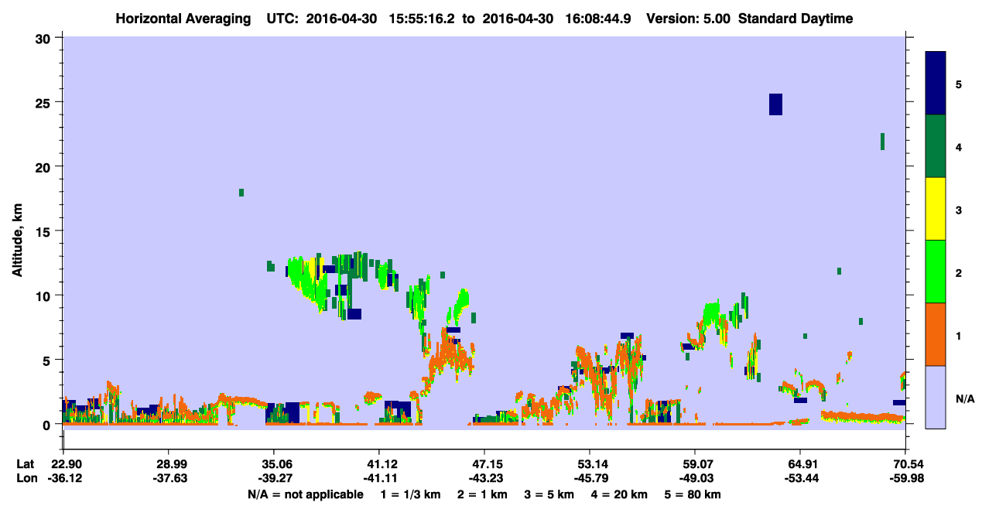Click 'Standard Daytime' text in the title
Image resolution: width=1006 pixels, height=516 pixels.
coord(796,19)
